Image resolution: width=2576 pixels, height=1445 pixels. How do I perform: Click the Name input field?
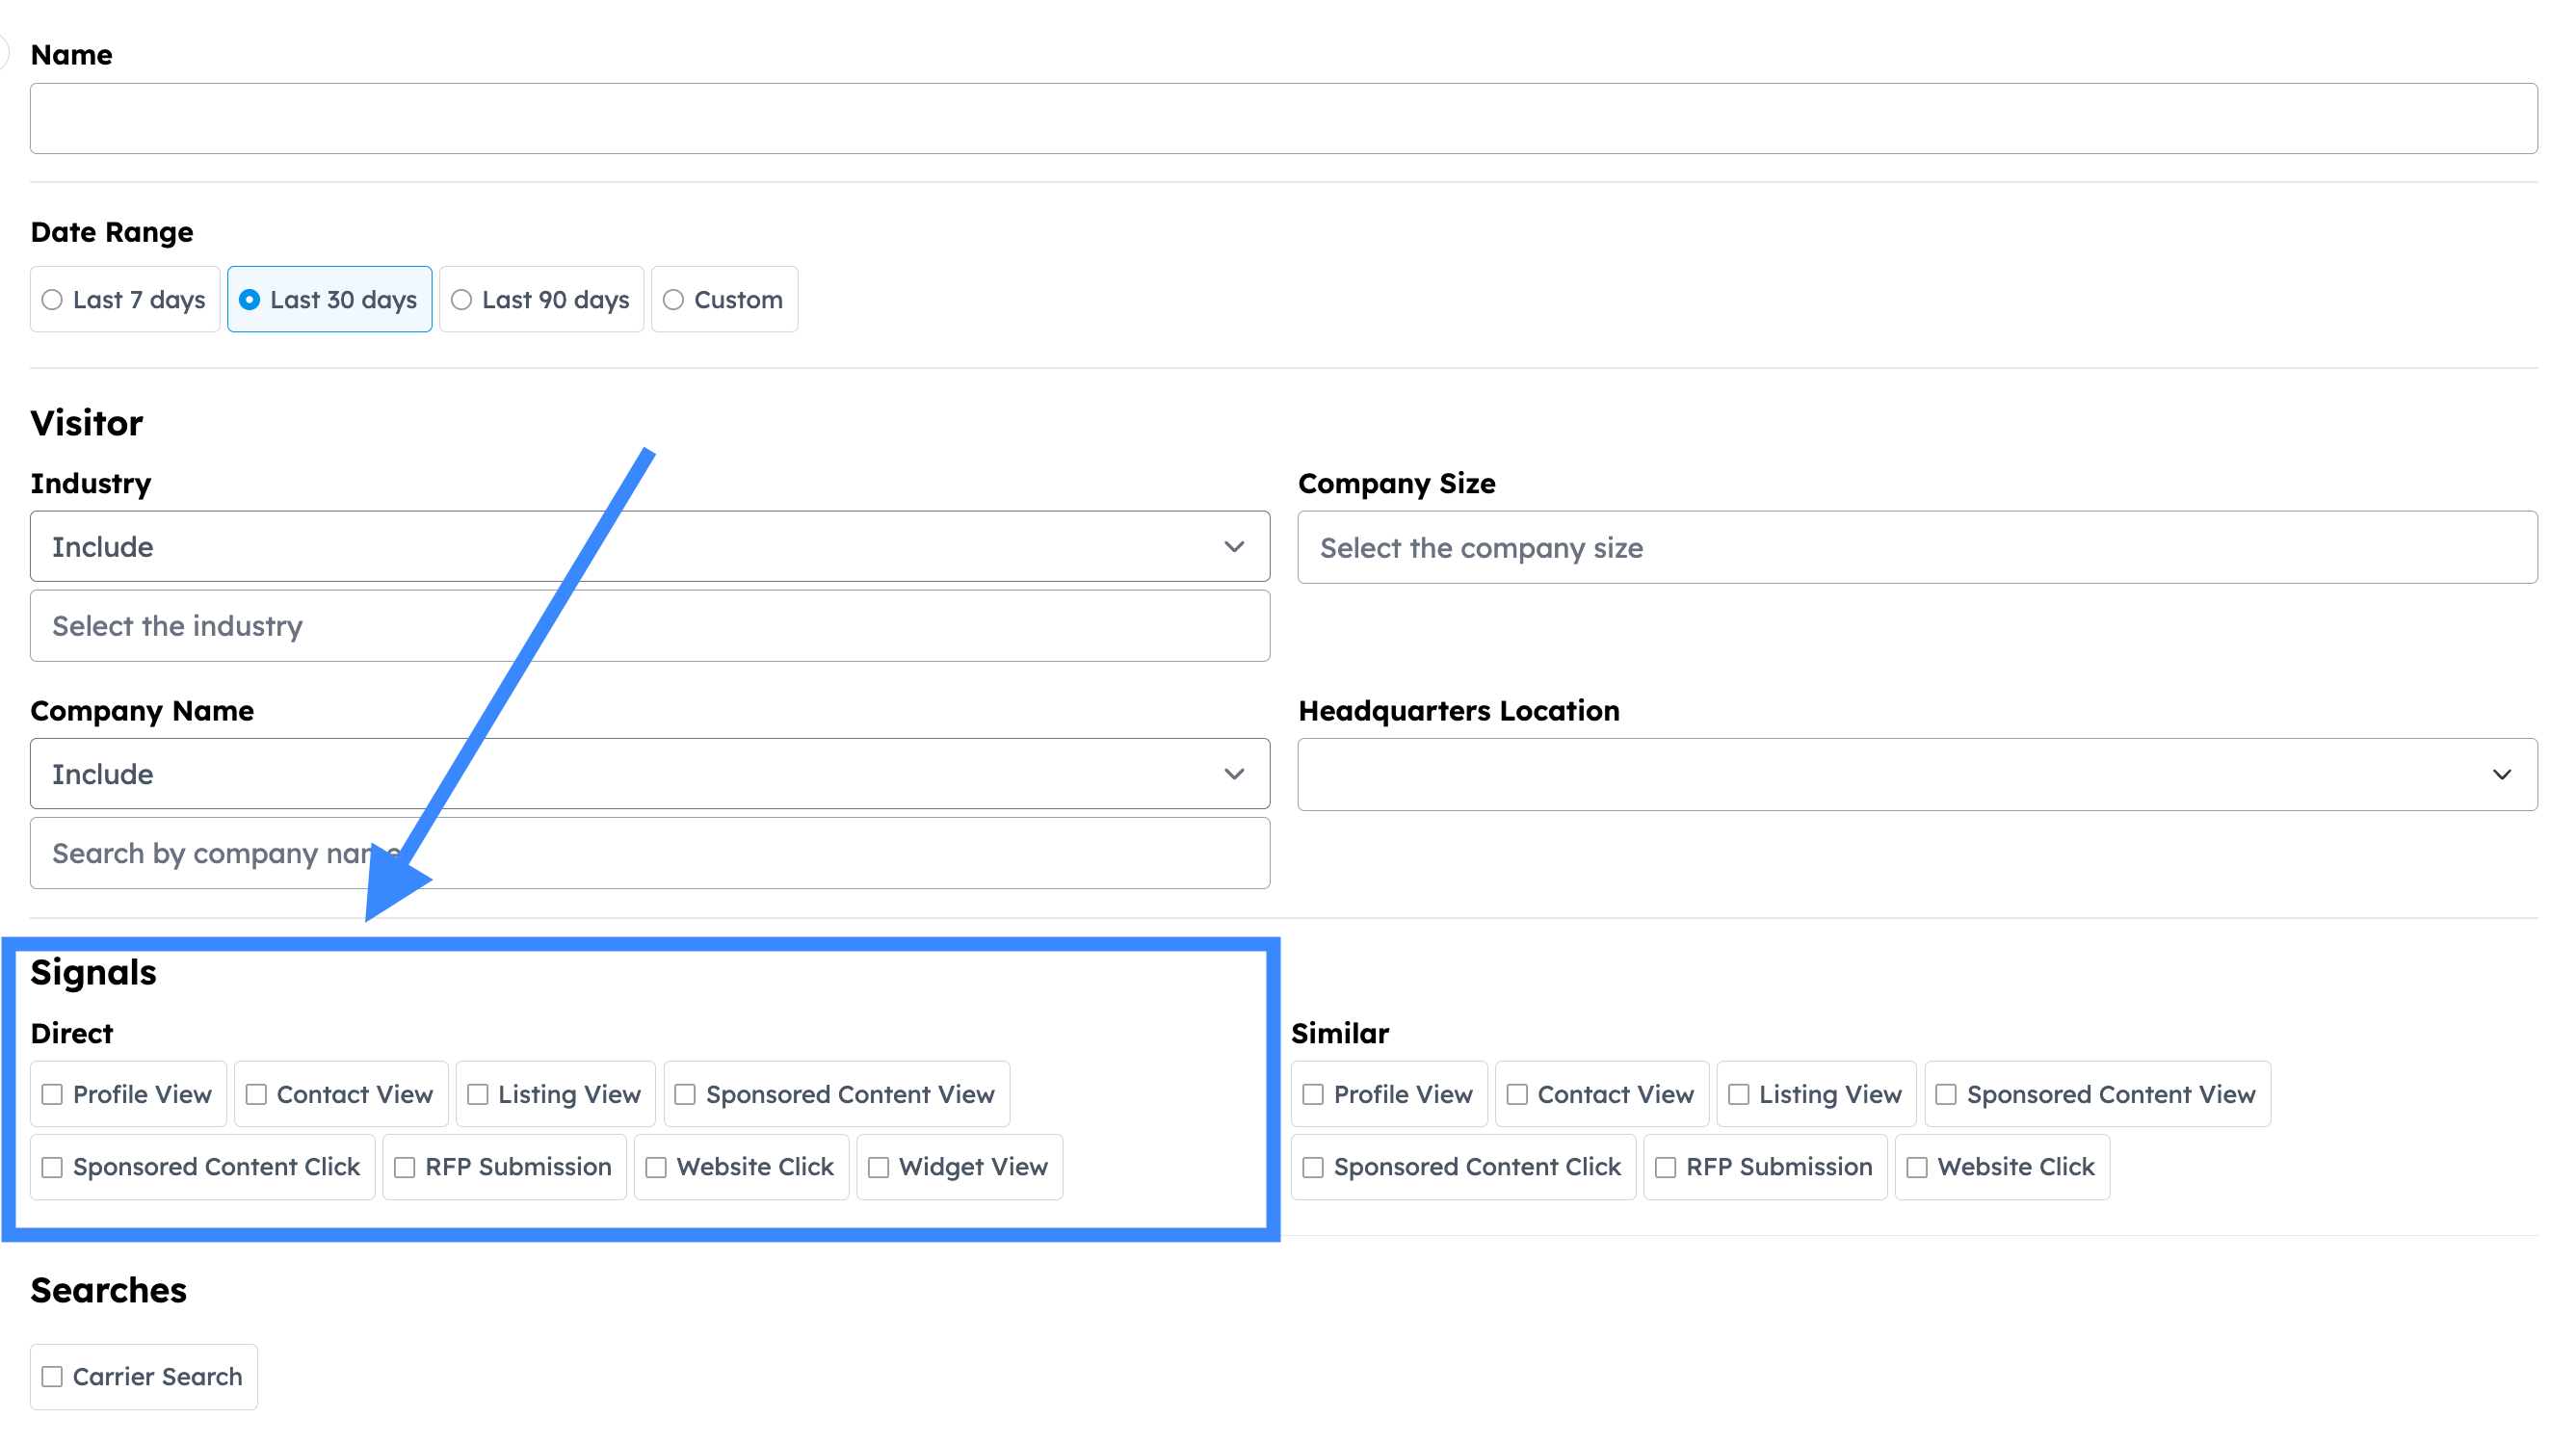click(1283, 118)
